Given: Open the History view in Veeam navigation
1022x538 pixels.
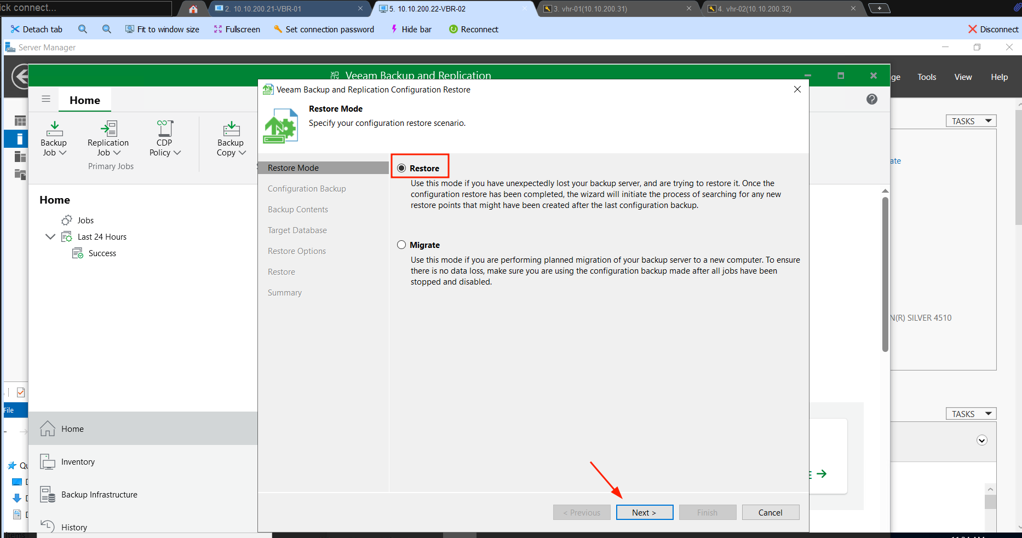Looking at the screenshot, I should tap(143, 527).
